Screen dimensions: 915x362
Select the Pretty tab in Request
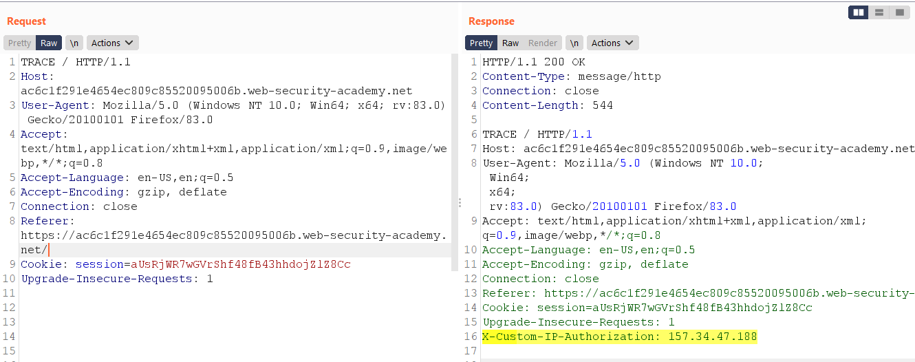[x=19, y=43]
